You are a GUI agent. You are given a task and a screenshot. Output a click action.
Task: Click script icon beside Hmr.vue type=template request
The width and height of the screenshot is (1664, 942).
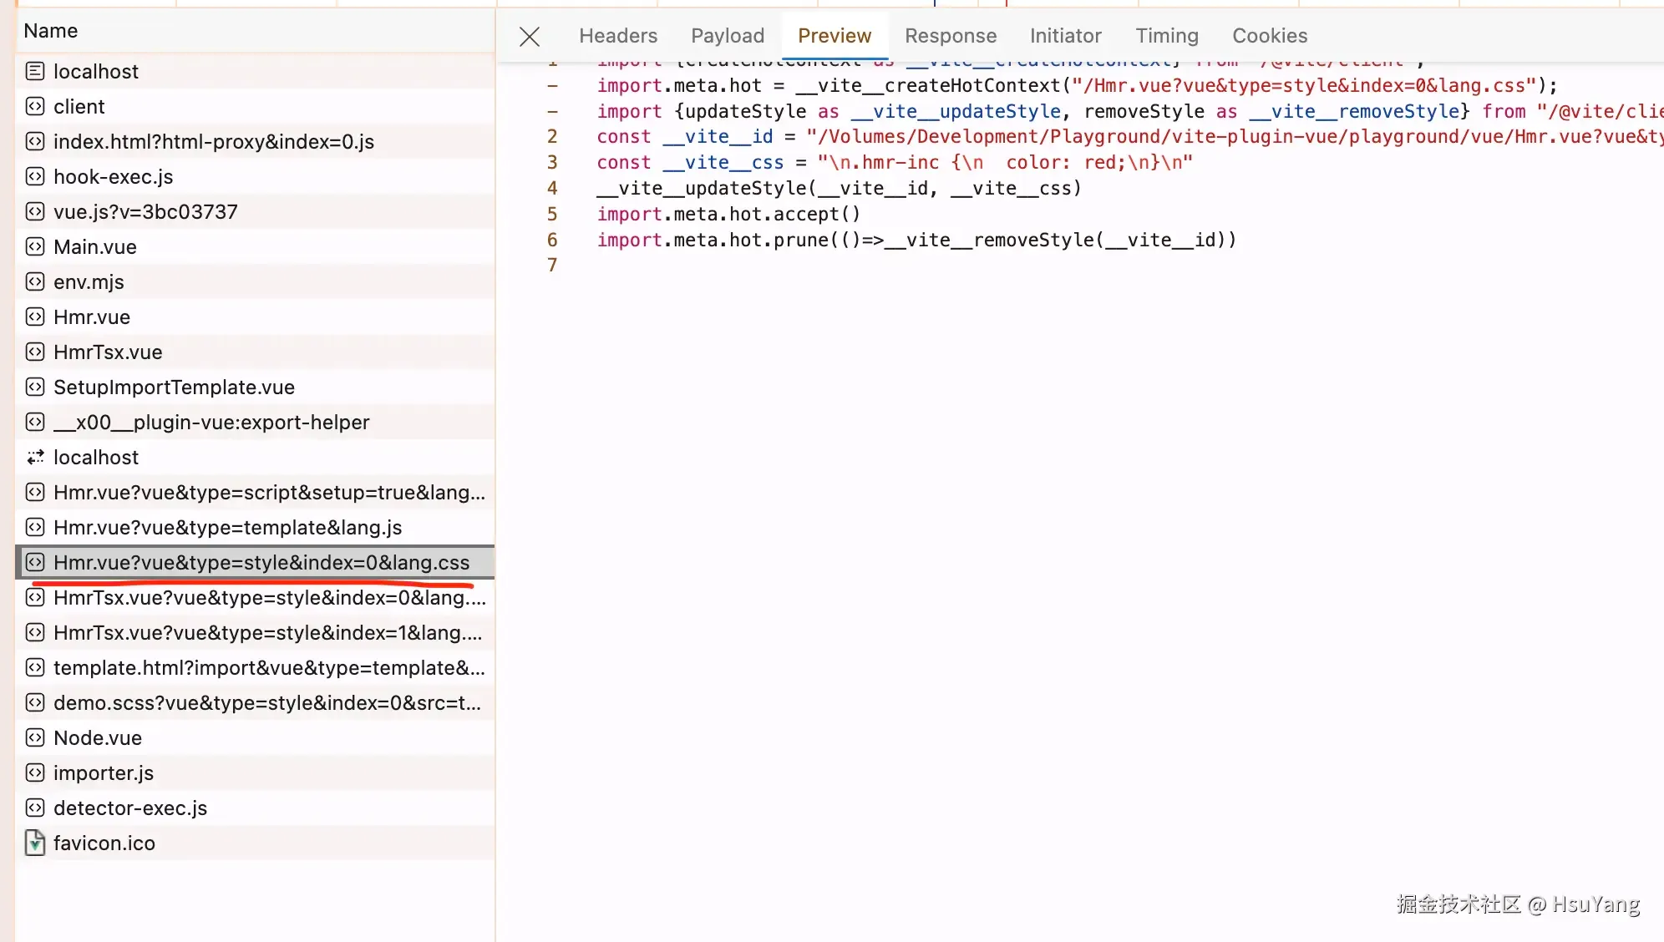(35, 527)
